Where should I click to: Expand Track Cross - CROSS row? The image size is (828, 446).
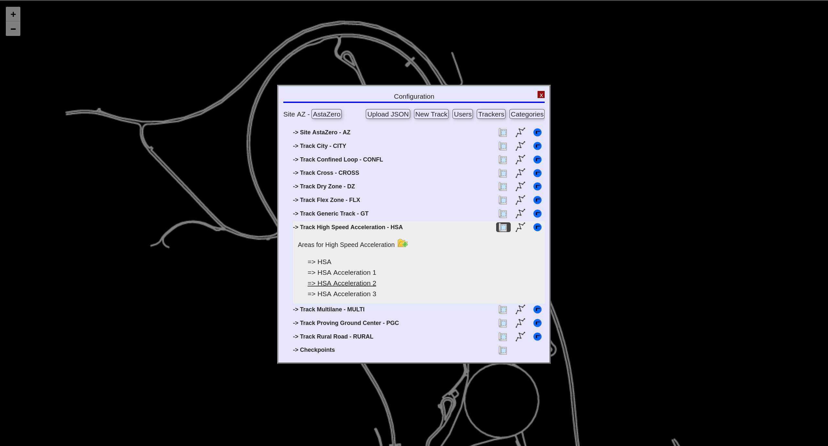(x=326, y=173)
